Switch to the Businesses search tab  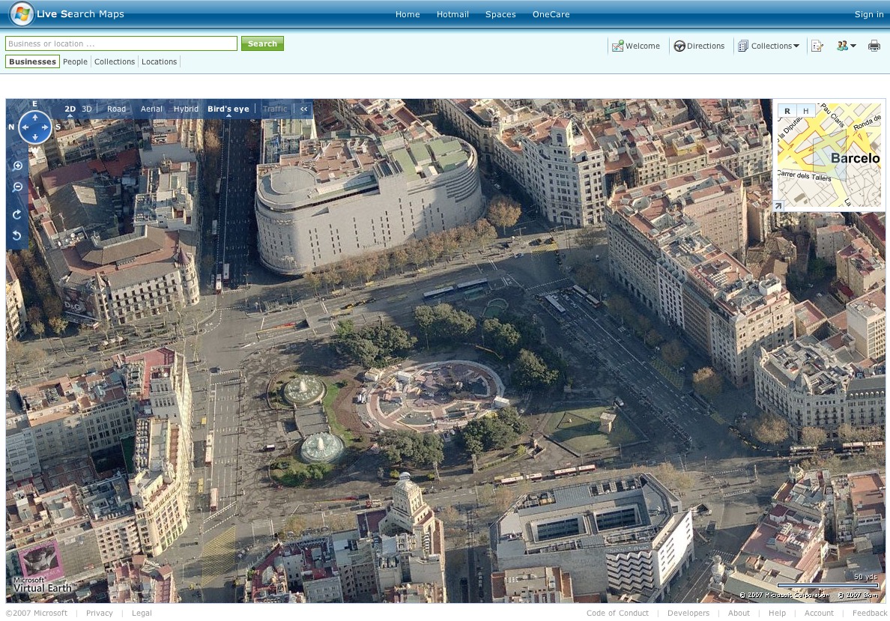click(x=32, y=62)
